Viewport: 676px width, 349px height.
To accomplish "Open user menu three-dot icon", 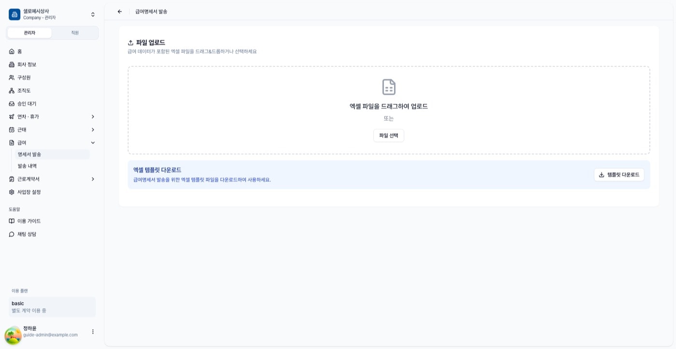I will 93,332.
